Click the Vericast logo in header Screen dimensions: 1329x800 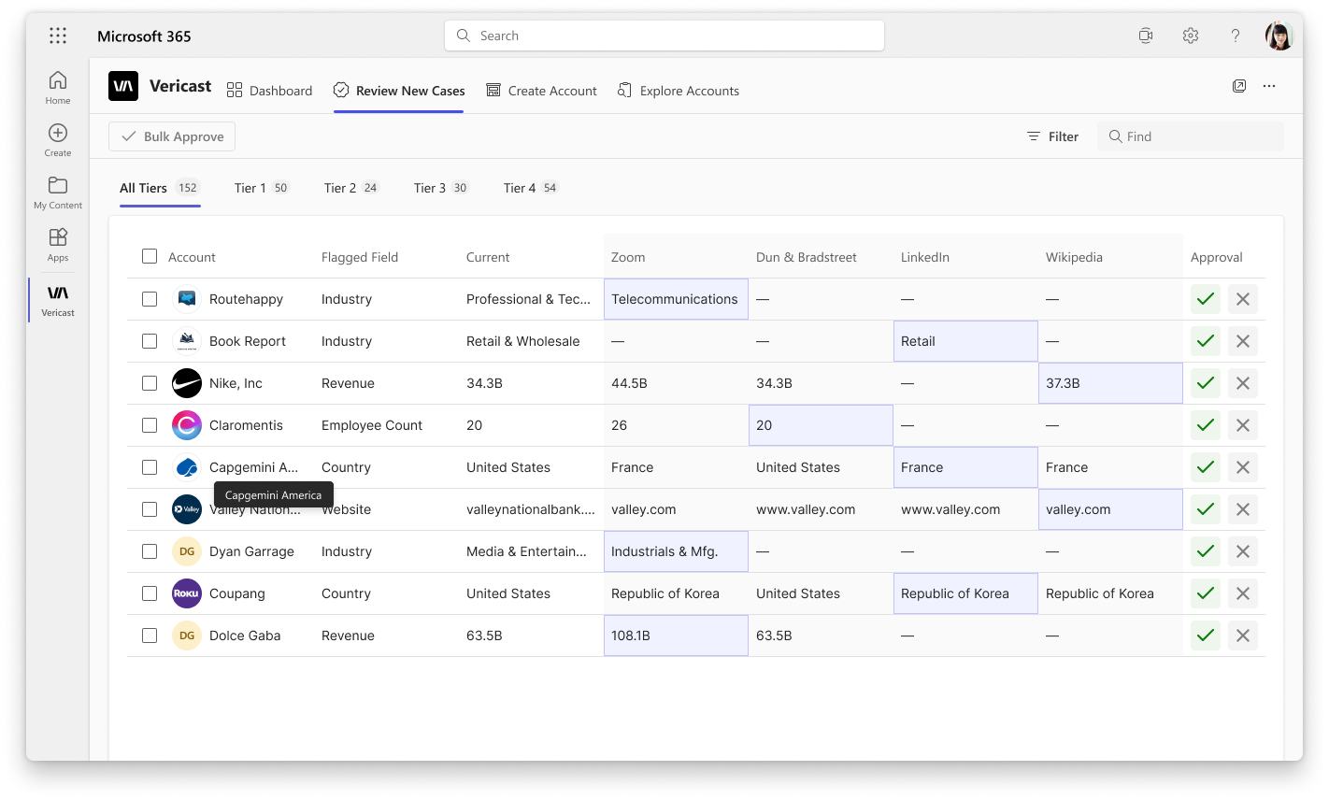tap(123, 86)
